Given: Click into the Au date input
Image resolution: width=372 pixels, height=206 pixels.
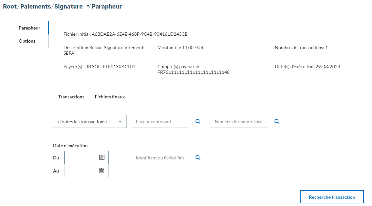Looking at the screenshot, I should click(x=81, y=171).
